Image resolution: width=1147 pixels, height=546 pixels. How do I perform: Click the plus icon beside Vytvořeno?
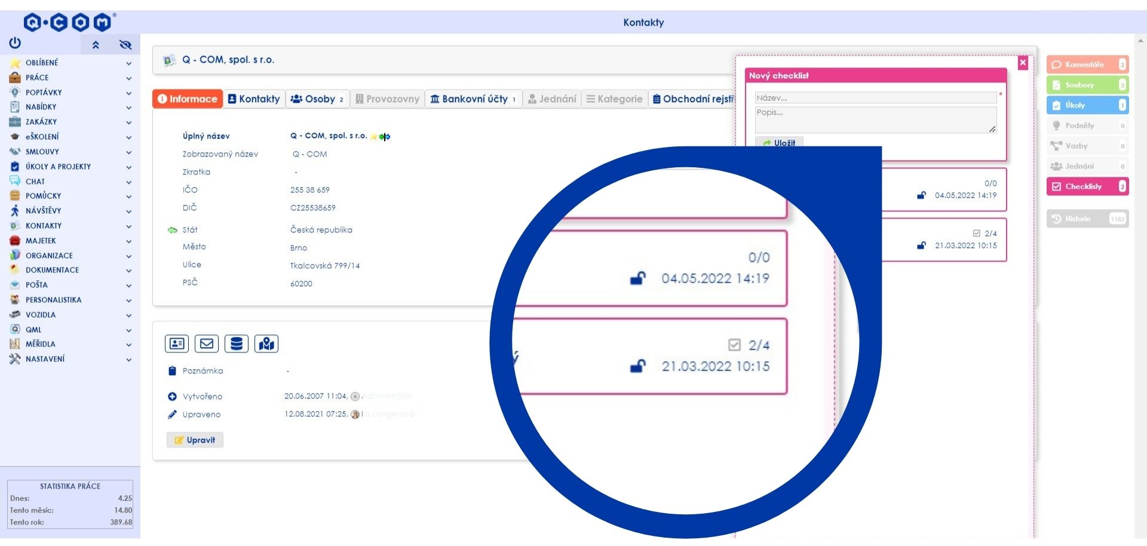click(172, 396)
